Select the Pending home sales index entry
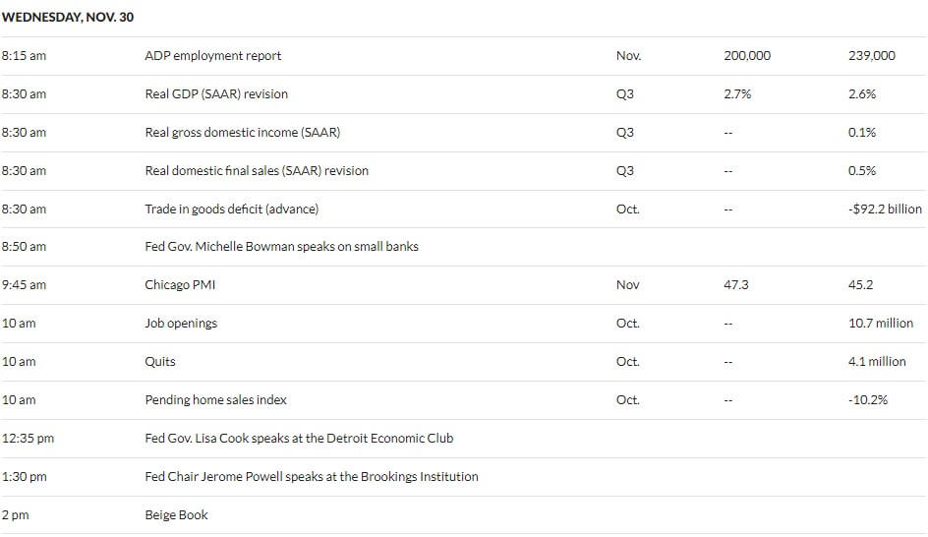 [216, 400]
